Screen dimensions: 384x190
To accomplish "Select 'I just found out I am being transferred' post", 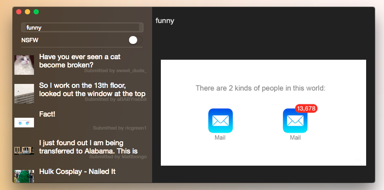I will pyautogui.click(x=88, y=147).
